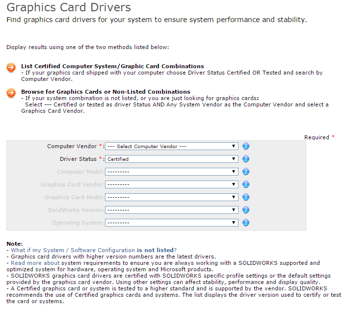
Task: Show help for the Graphics Card Model field
Action: coord(245,197)
